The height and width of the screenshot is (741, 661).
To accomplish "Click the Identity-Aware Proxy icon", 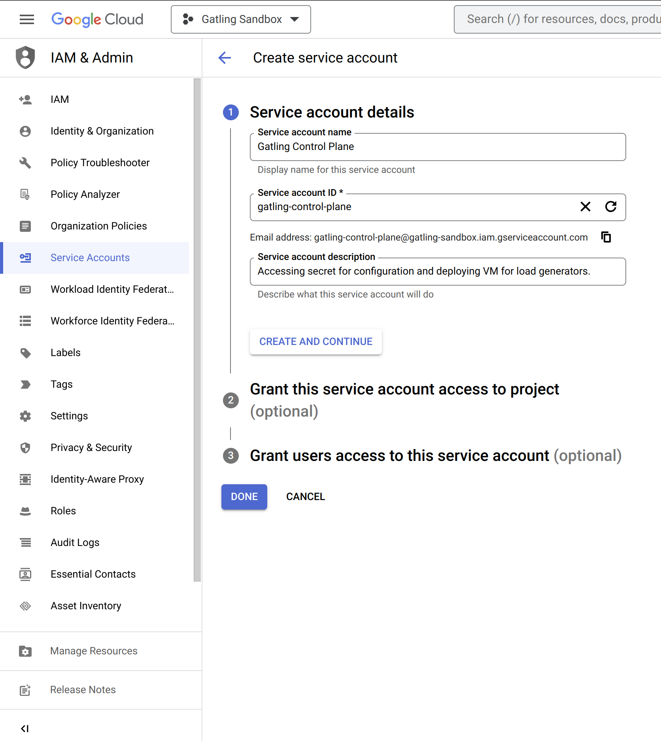I will pos(25,479).
